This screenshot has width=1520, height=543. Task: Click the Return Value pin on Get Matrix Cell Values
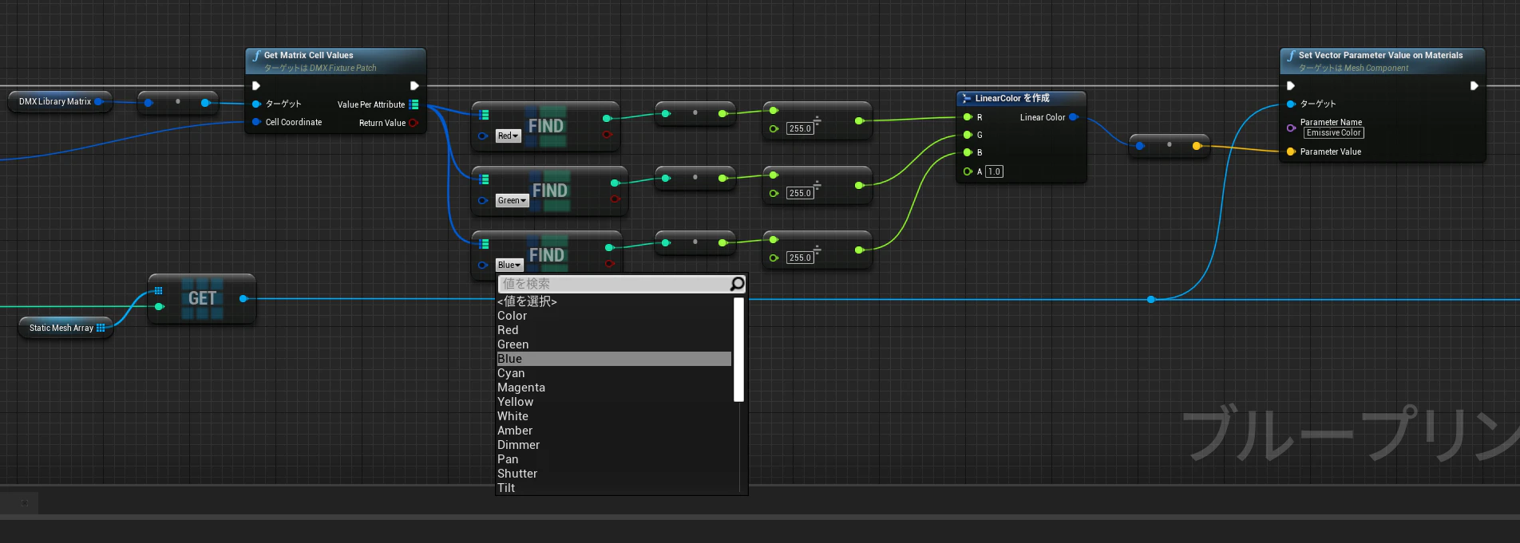[414, 123]
